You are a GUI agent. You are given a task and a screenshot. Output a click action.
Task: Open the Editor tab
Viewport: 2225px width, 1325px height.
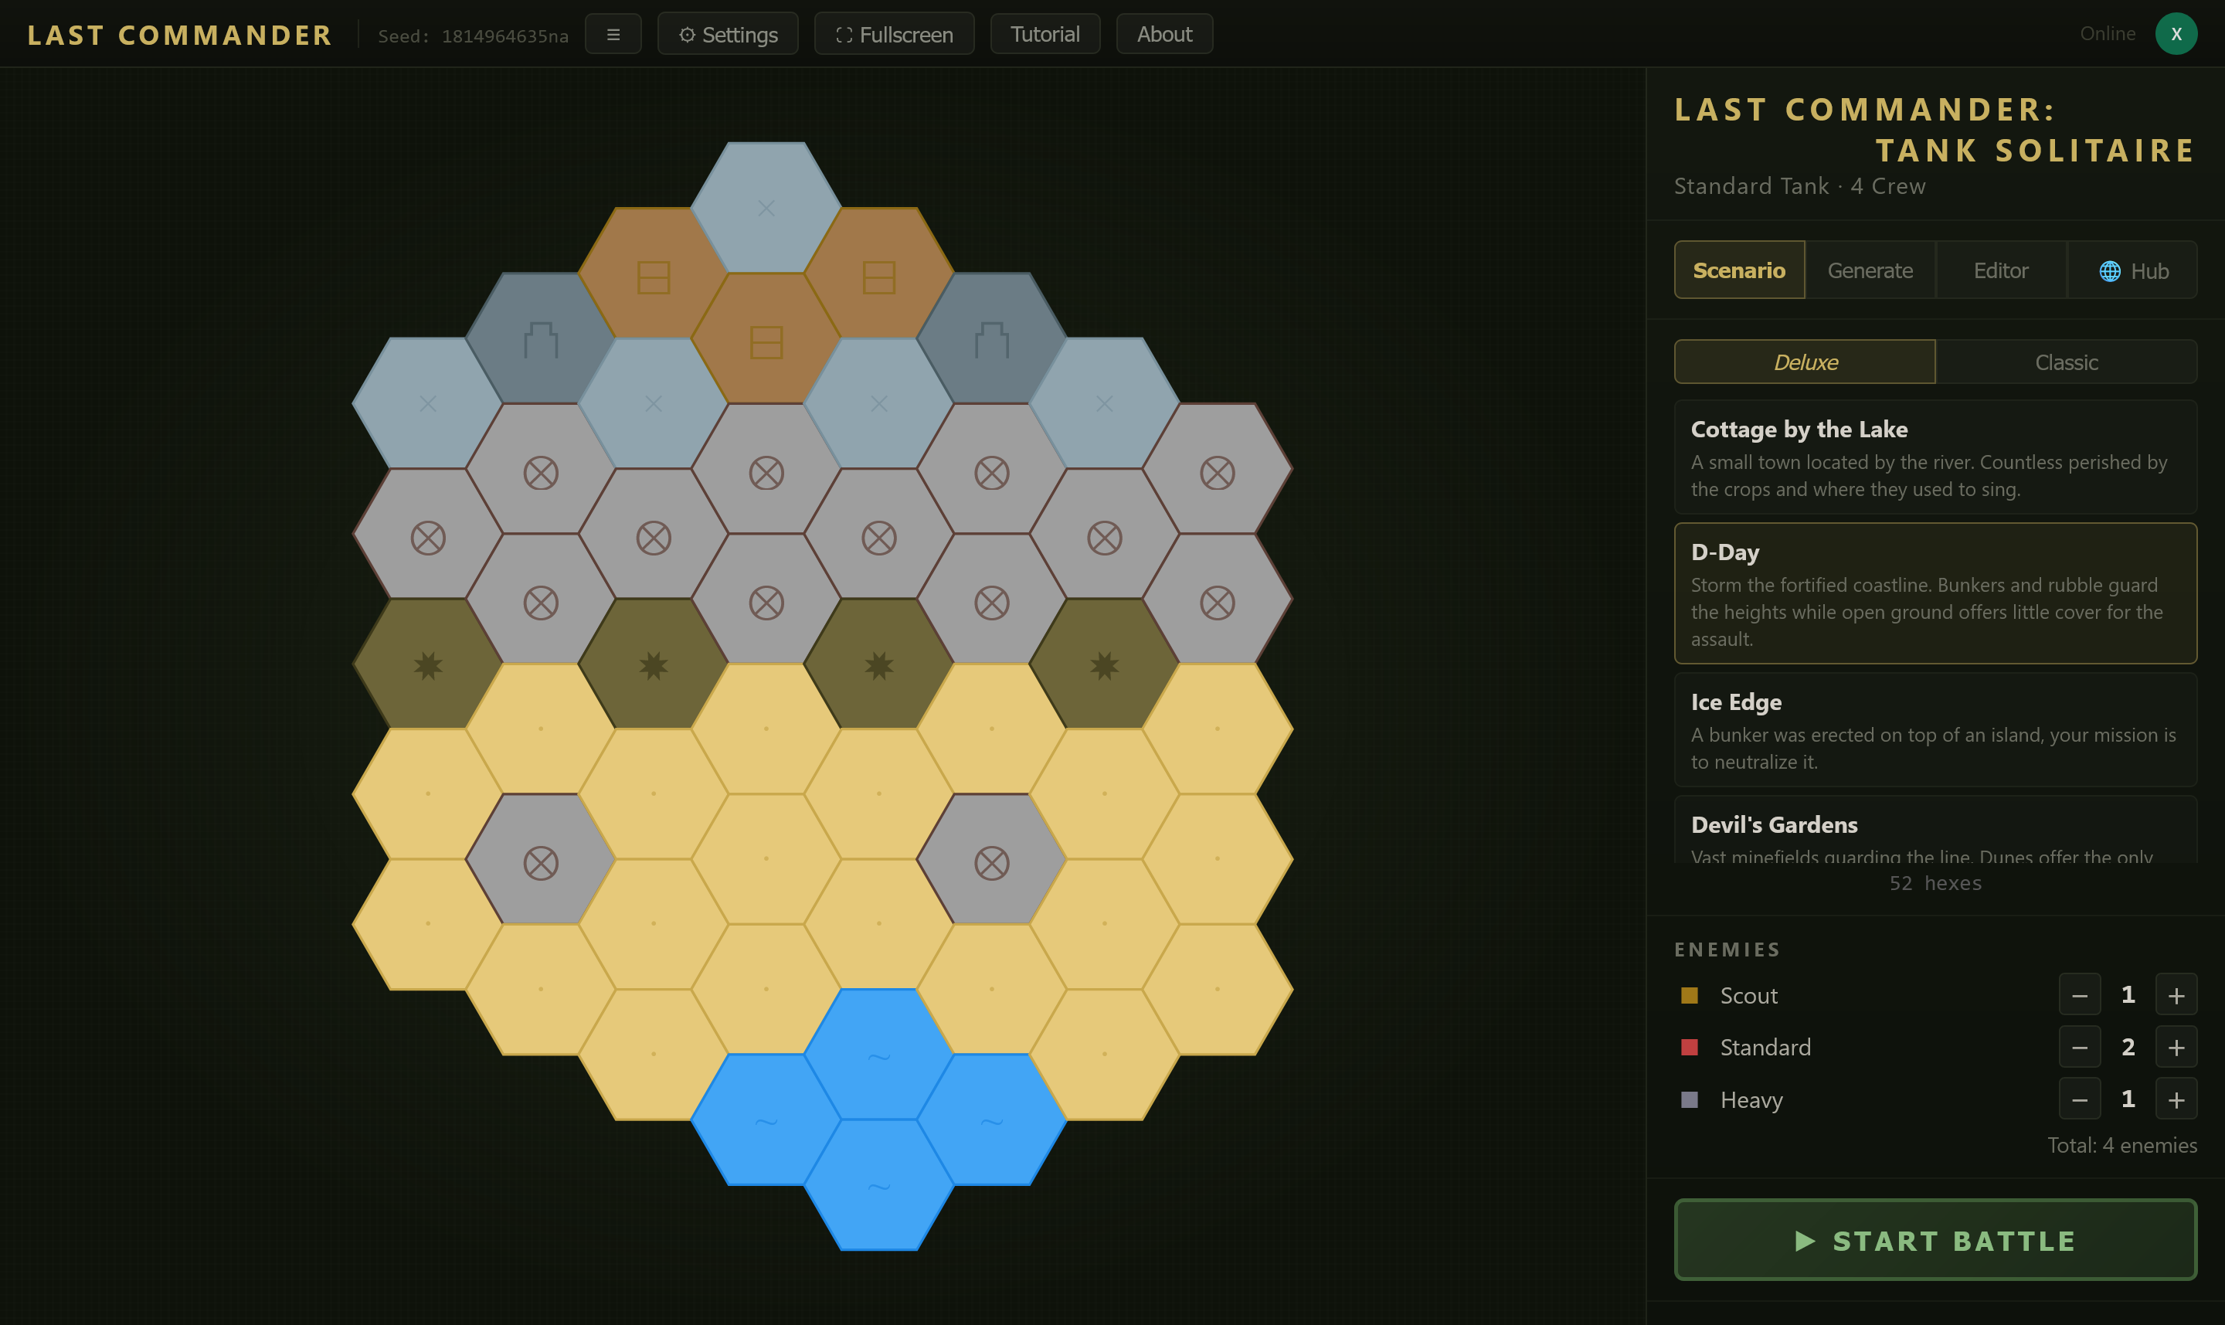pyautogui.click(x=2001, y=270)
